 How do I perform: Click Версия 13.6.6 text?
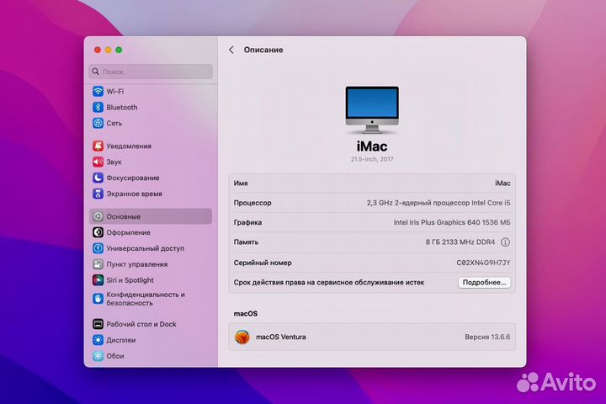point(487,337)
